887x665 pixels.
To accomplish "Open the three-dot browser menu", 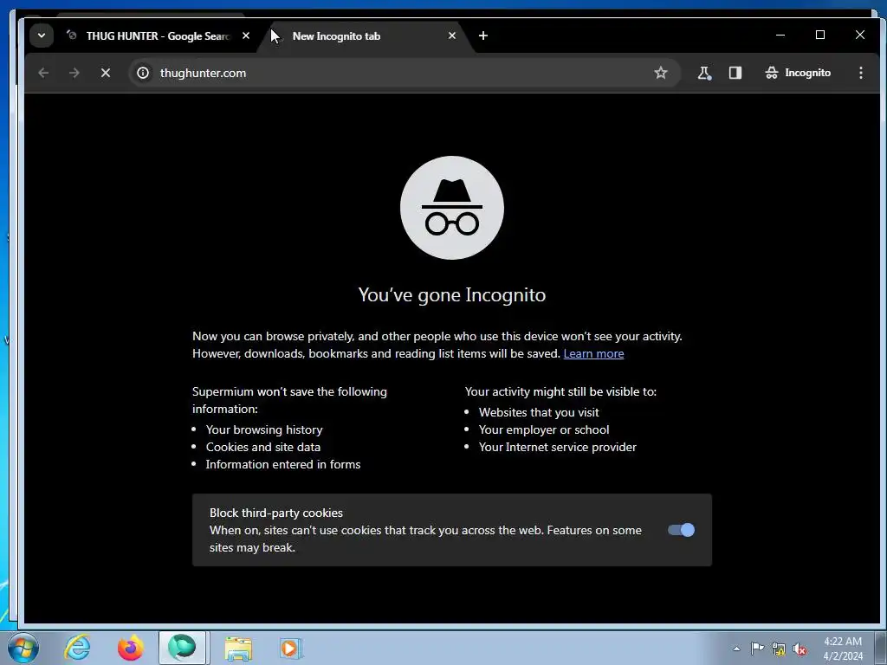I will [x=860, y=73].
